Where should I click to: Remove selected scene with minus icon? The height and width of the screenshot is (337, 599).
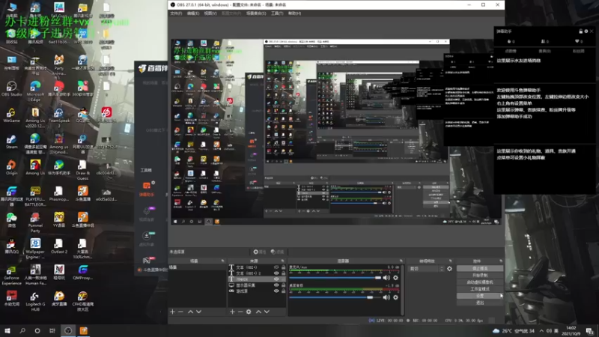pos(180,312)
